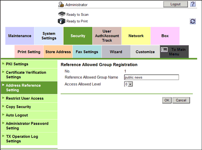The height and width of the screenshot is (150, 202).
Task: Go to the Network tab
Action: (136, 36)
